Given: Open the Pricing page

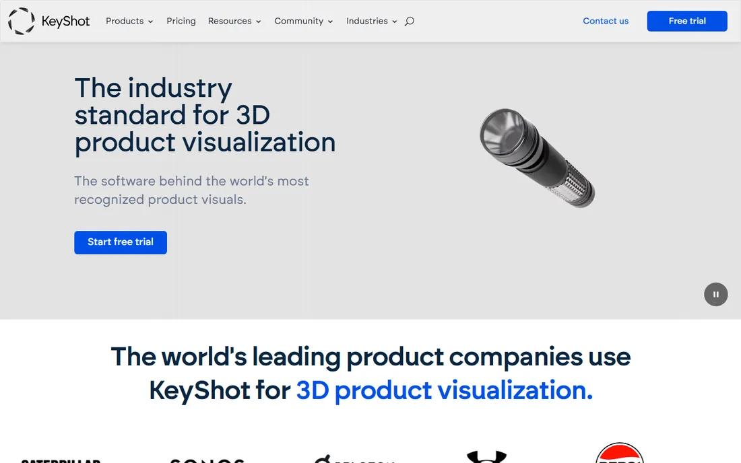Looking at the screenshot, I should 181,22.
